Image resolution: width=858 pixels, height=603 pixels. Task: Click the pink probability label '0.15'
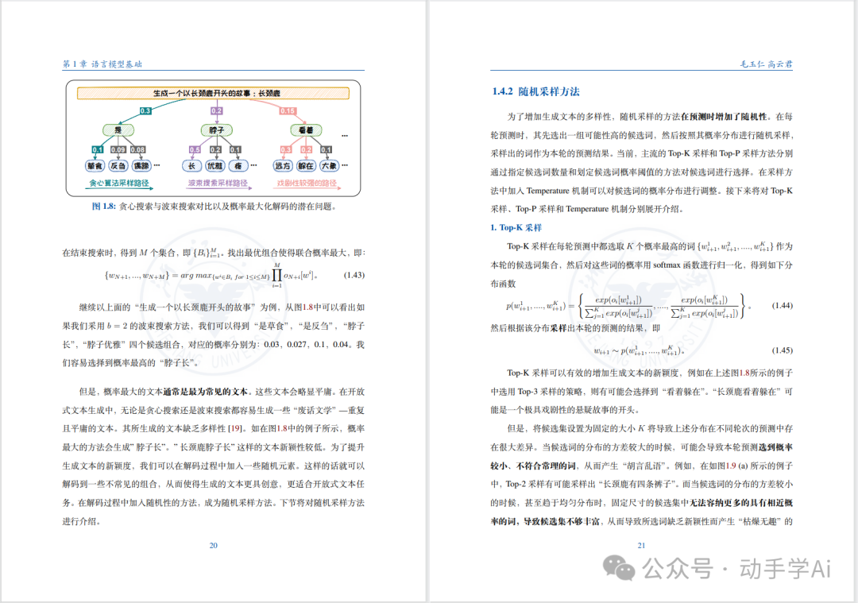(288, 111)
